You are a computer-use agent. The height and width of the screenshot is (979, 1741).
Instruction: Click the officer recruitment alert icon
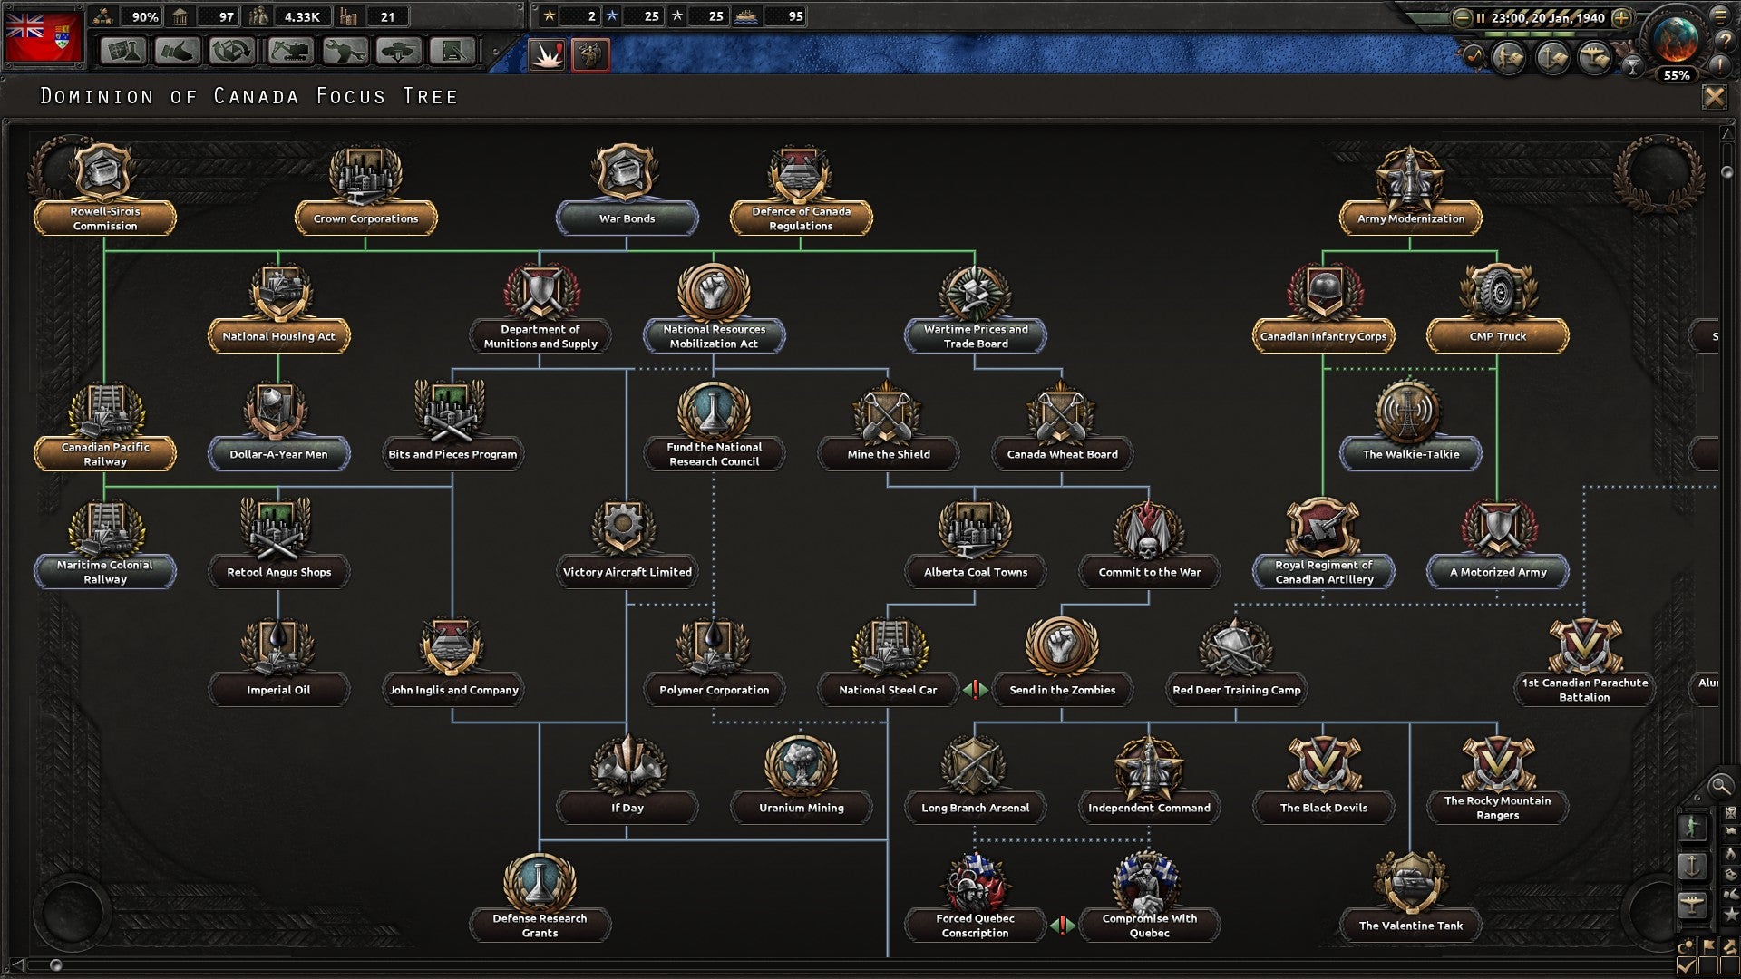(x=589, y=55)
